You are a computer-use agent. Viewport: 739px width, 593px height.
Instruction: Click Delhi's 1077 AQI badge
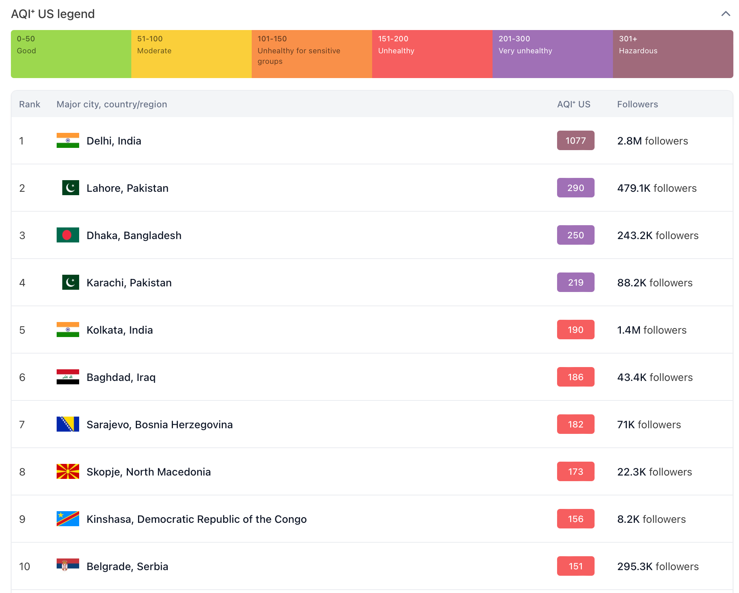(575, 140)
